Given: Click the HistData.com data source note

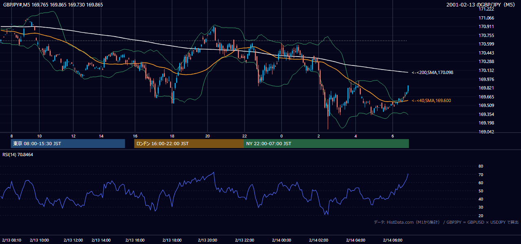Looking at the screenshot, I should (446, 222).
